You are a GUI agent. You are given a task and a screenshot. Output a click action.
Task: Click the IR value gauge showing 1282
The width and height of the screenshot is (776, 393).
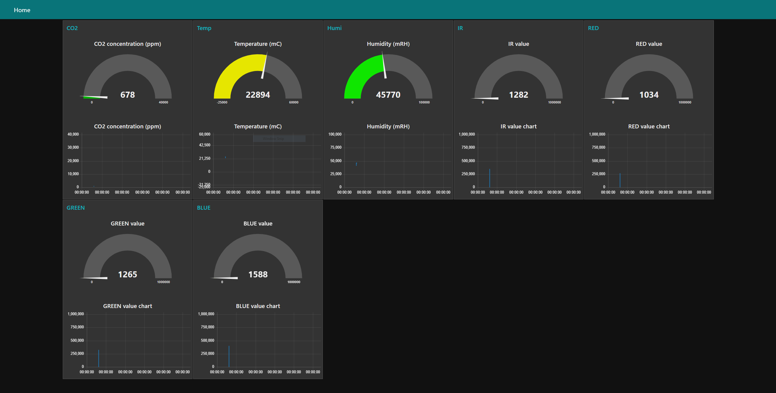point(518,94)
